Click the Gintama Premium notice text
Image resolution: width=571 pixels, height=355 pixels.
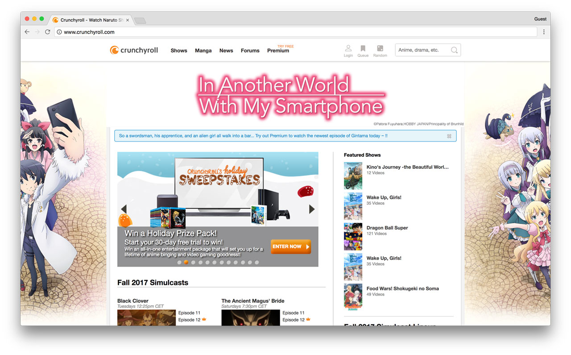pyautogui.click(x=253, y=136)
